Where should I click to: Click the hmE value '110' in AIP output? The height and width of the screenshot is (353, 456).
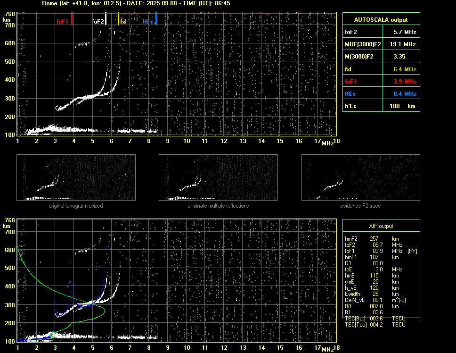tap(374, 276)
